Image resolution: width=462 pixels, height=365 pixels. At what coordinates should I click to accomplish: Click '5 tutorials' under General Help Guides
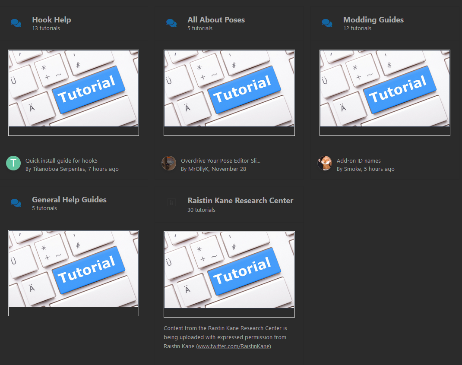tap(44, 208)
